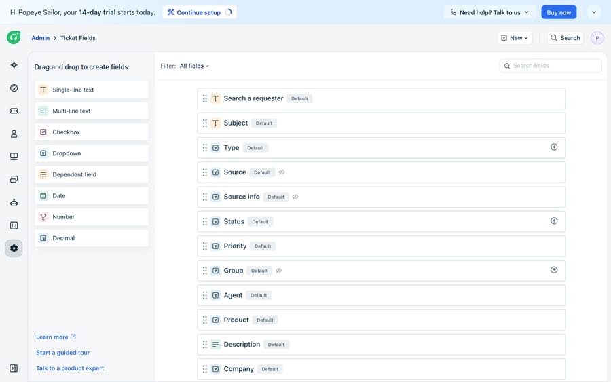Open the Company field row

[x=381, y=368]
